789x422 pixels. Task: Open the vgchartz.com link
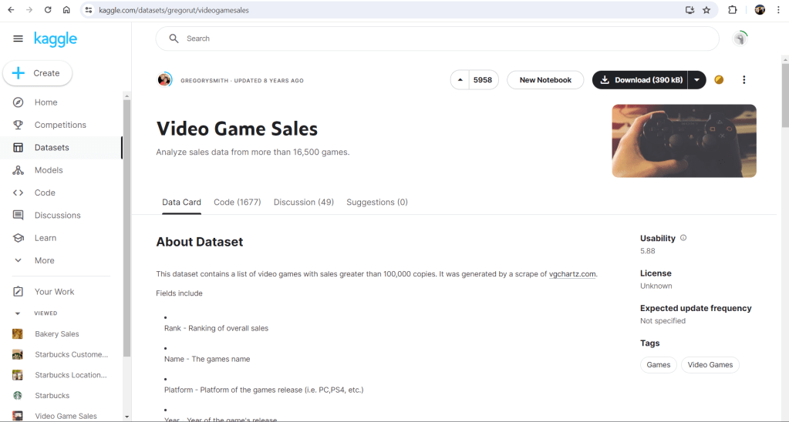click(x=572, y=273)
